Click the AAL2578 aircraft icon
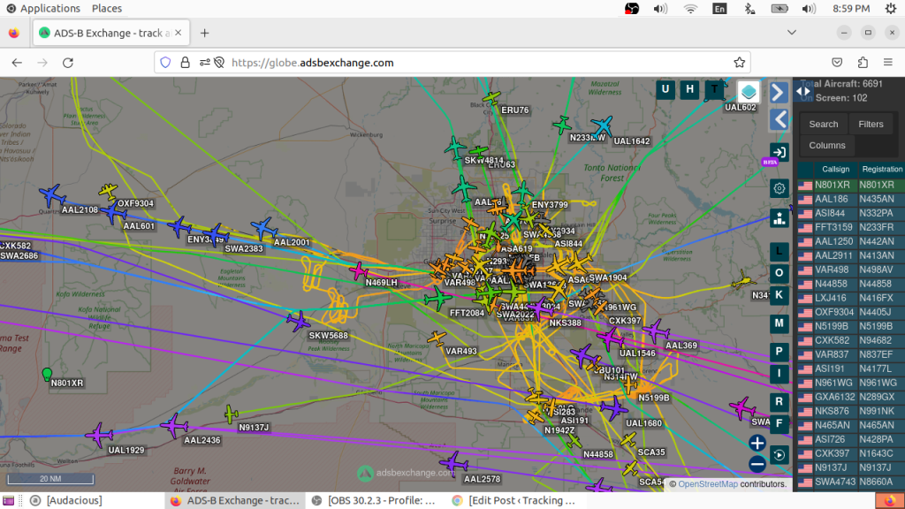The height and width of the screenshot is (509, 905). click(x=453, y=462)
